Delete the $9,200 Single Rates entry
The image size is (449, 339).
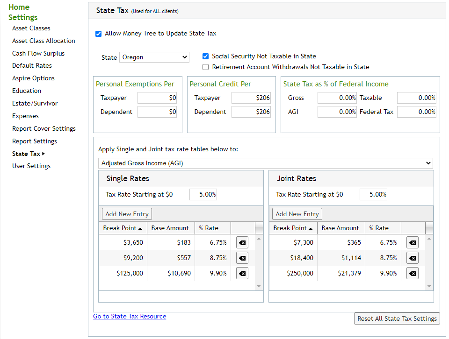(242, 258)
